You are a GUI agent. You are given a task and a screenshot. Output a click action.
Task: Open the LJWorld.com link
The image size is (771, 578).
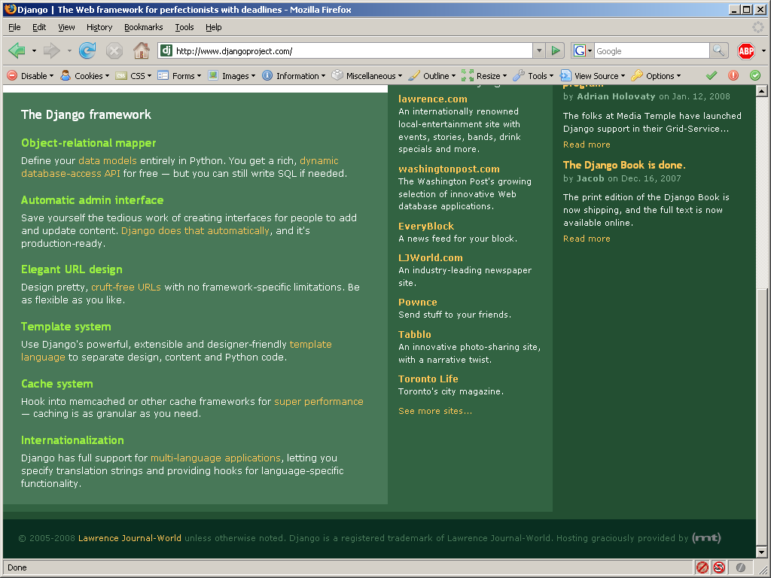tap(431, 257)
